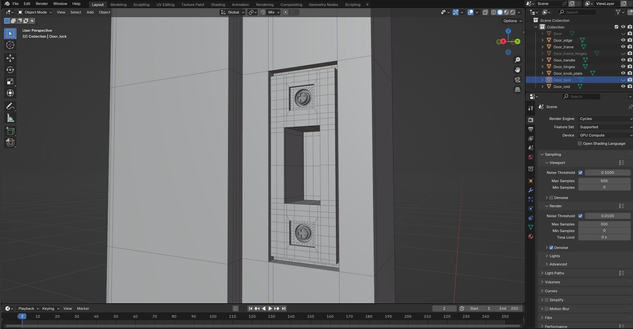
Task: Toggle render Noise Threshold checkbox
Action: (x=580, y=216)
